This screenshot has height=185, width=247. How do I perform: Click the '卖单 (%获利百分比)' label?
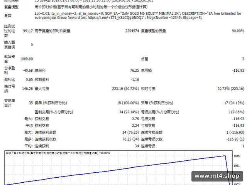[x=51, y=103]
